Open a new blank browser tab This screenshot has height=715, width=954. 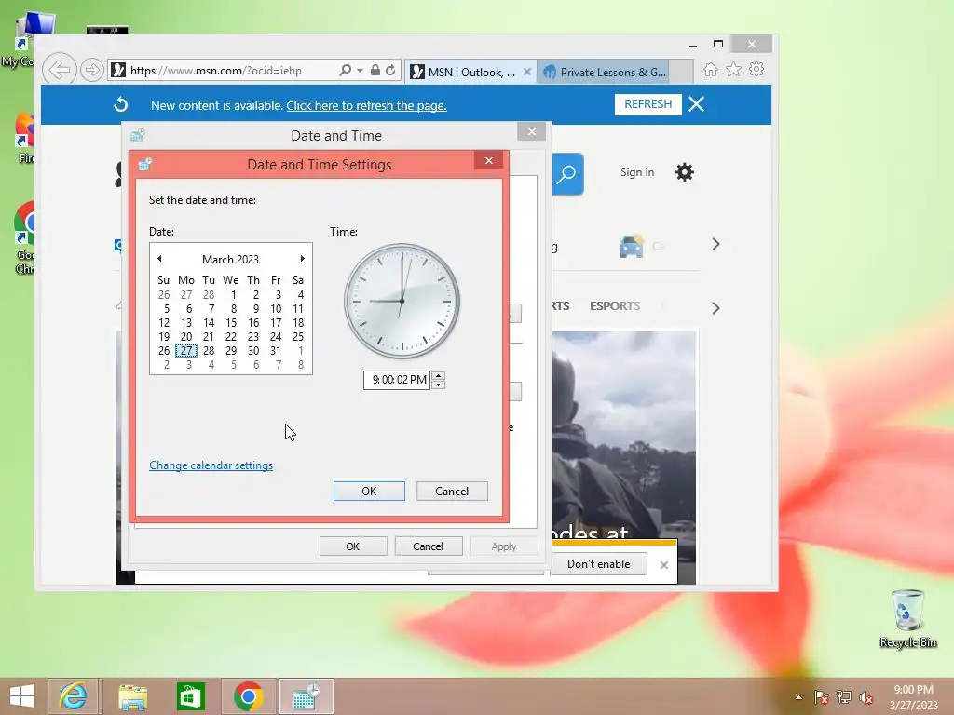[x=681, y=71]
